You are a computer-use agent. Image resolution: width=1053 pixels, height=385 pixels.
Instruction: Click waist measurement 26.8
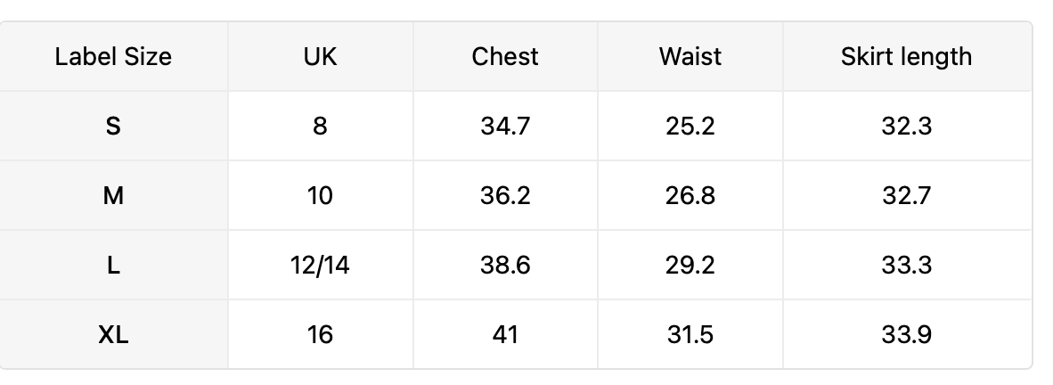[690, 195]
